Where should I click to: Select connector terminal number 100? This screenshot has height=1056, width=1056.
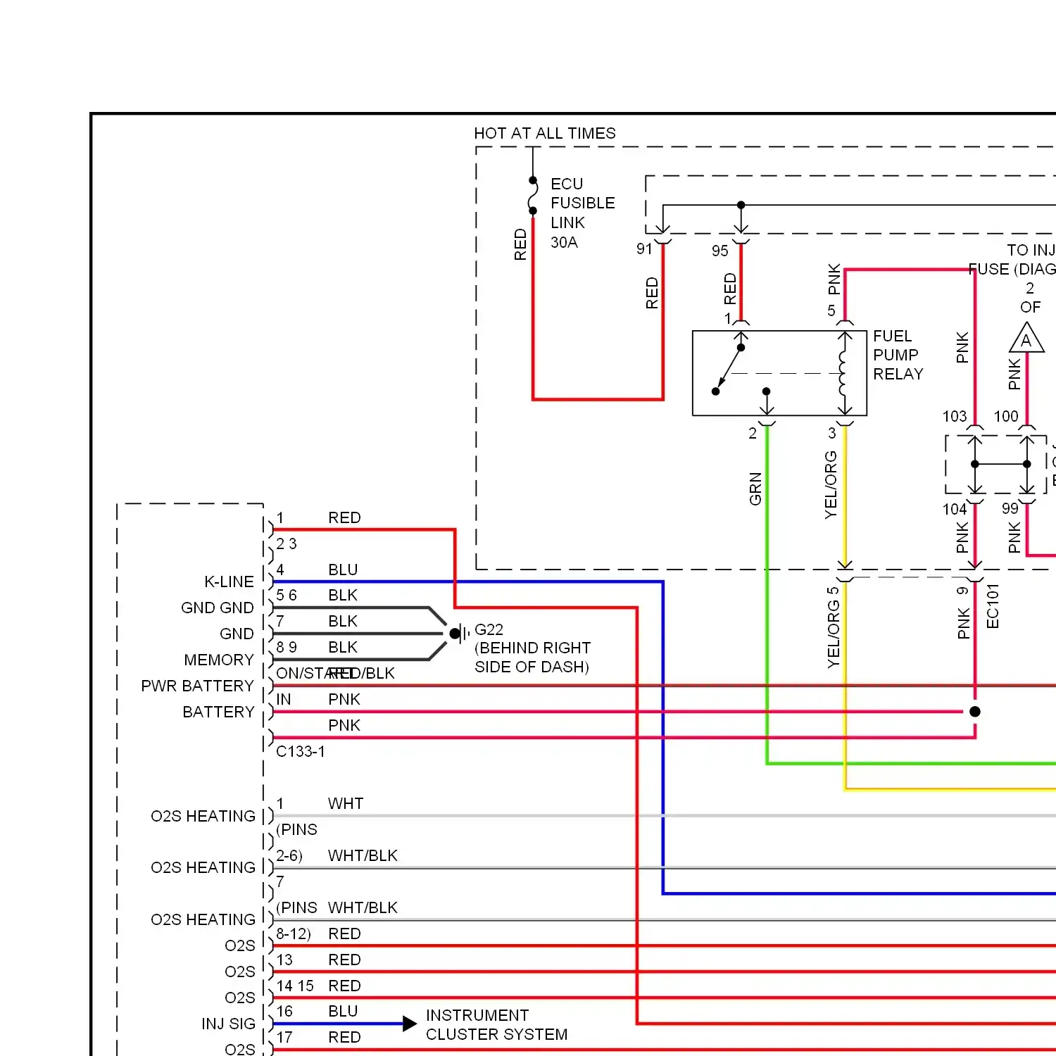click(x=1006, y=416)
